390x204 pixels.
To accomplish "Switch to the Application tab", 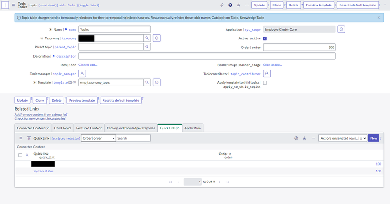I will click(x=193, y=128).
